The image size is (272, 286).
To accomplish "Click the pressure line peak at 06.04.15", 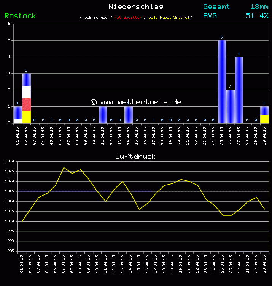I will point(64,167).
